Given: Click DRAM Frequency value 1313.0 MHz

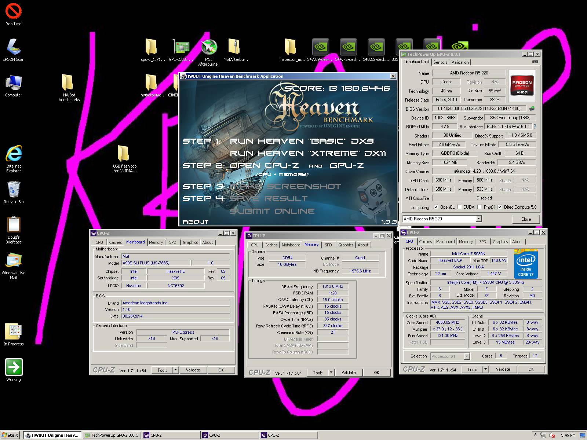Looking at the screenshot, I should [333, 286].
